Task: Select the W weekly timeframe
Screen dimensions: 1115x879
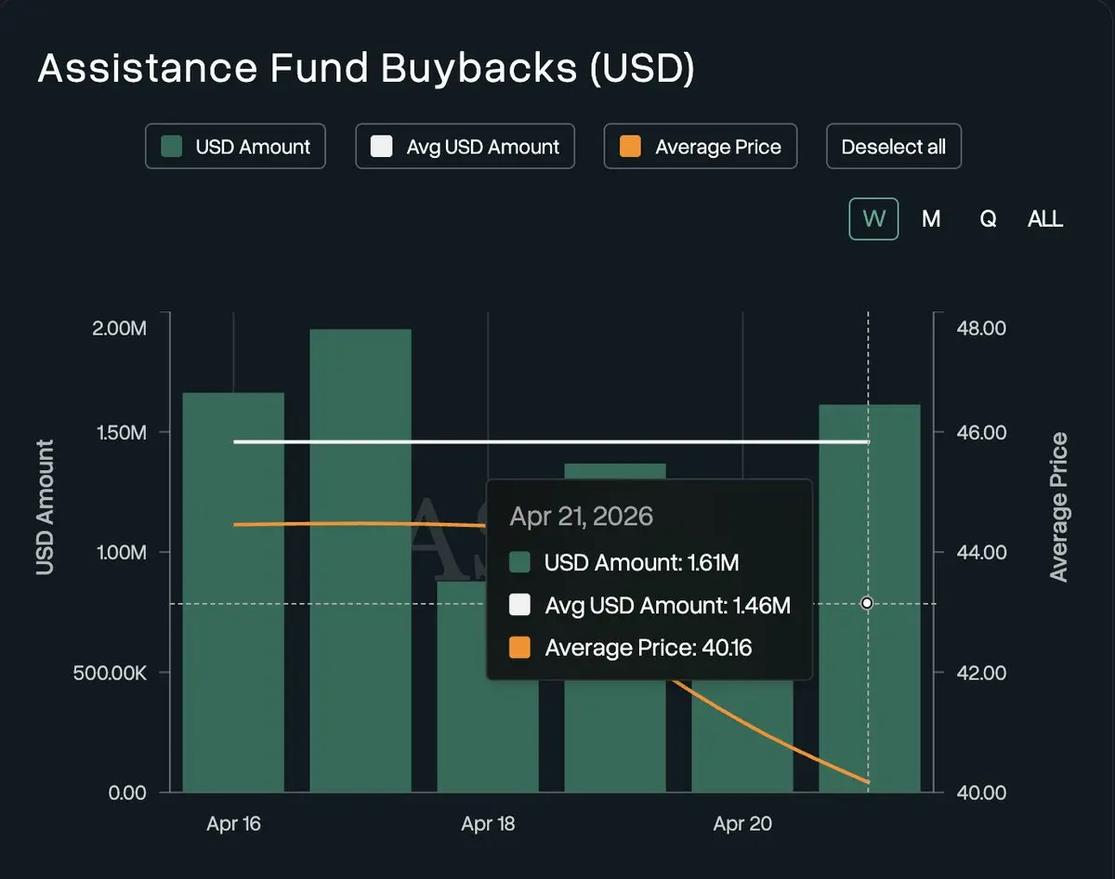Action: (873, 219)
